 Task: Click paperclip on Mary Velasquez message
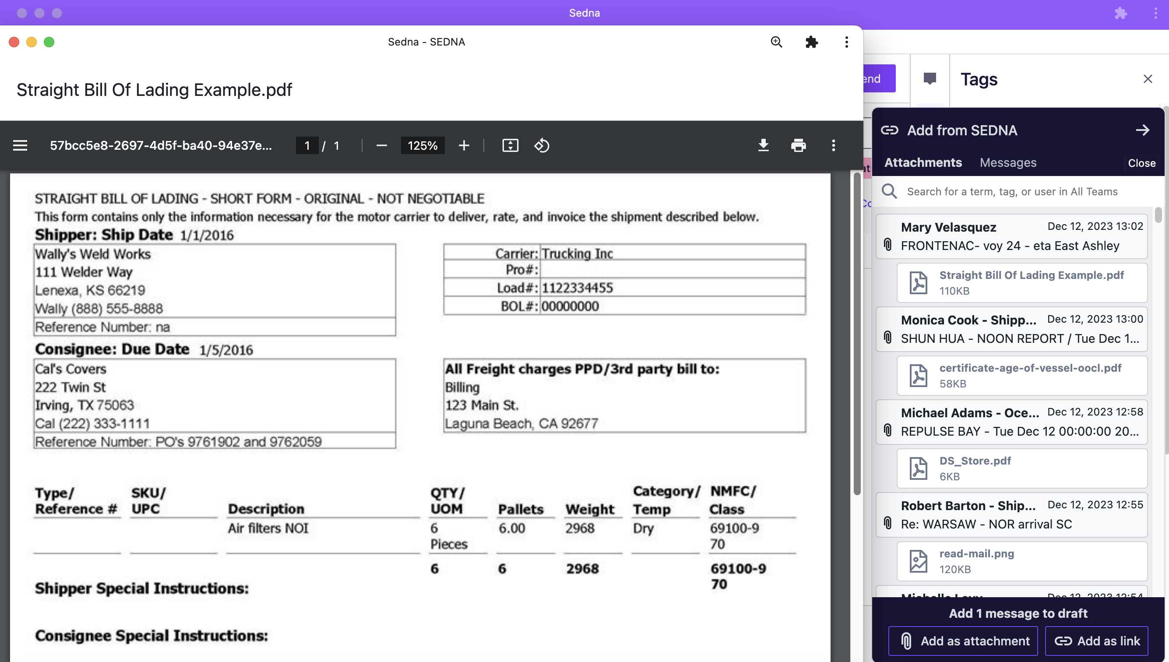pos(887,245)
